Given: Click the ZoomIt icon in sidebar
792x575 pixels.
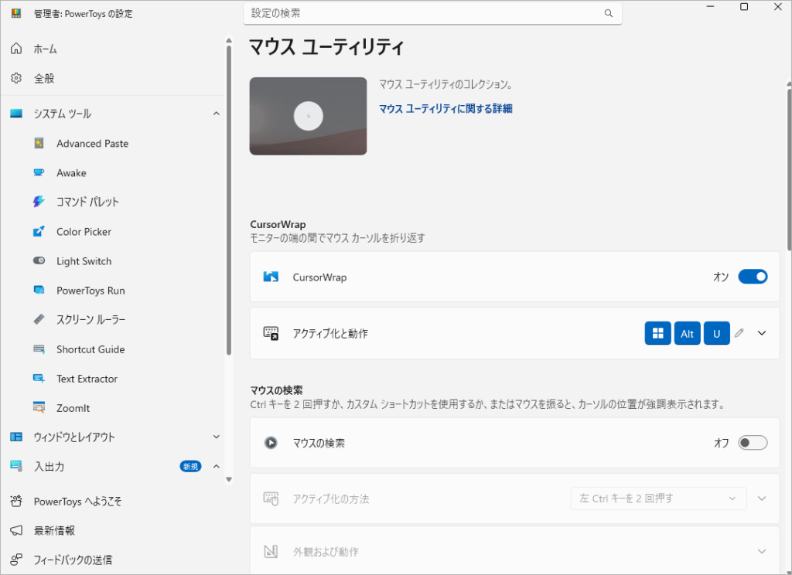Looking at the screenshot, I should point(39,408).
